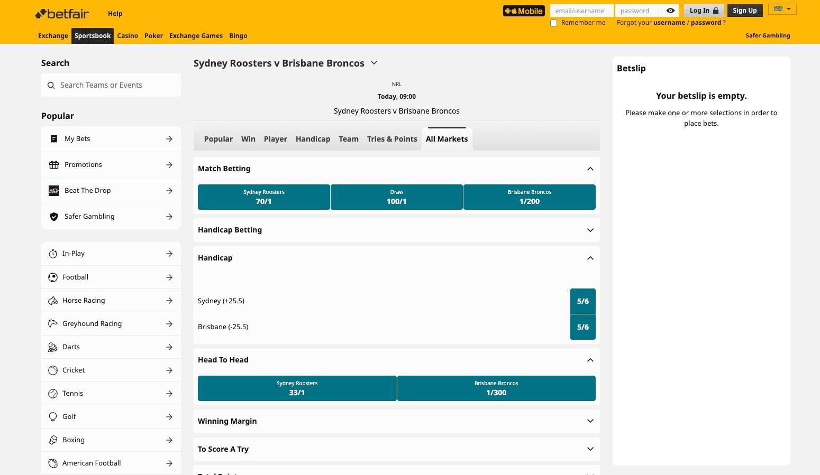Click arrow next to My Bets

pos(169,139)
